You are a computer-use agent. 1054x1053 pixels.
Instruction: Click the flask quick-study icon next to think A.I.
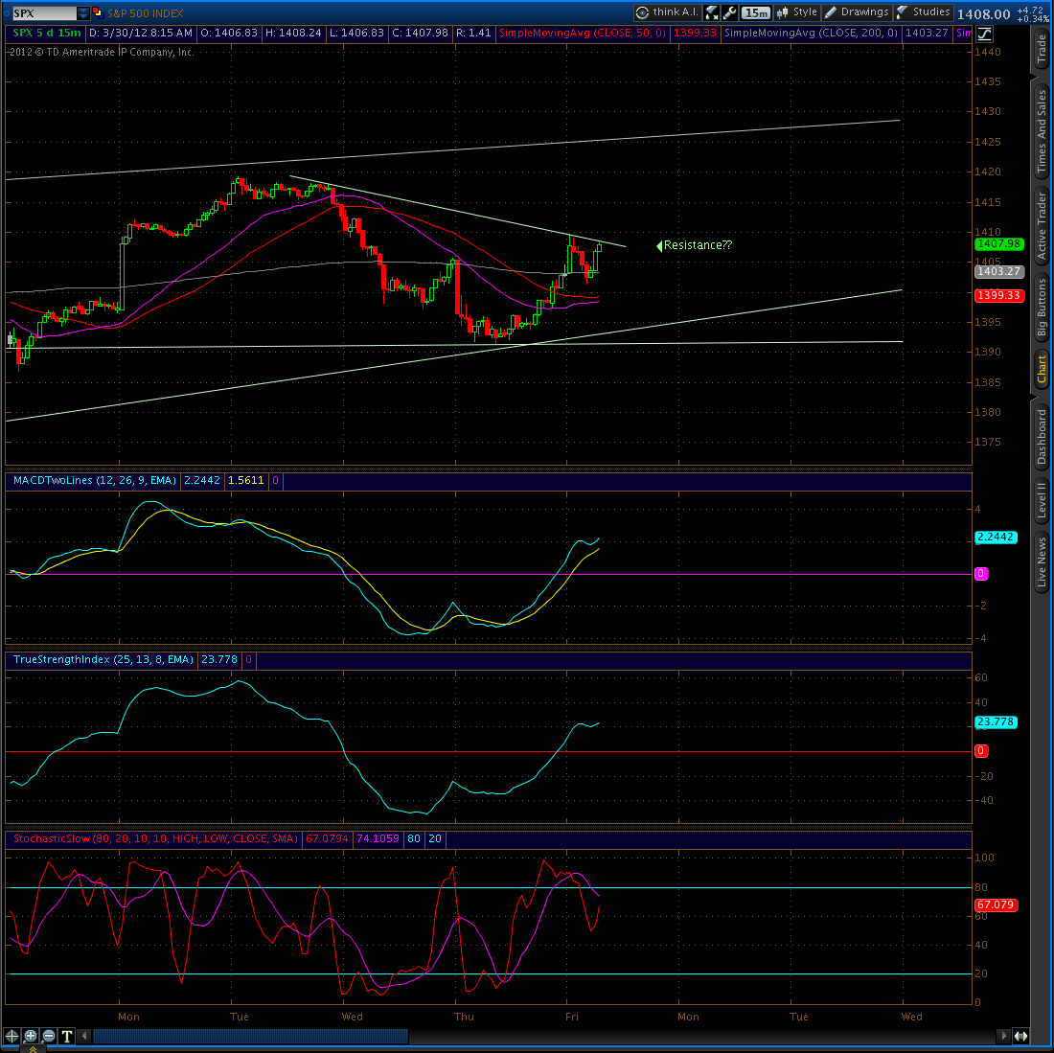point(712,12)
